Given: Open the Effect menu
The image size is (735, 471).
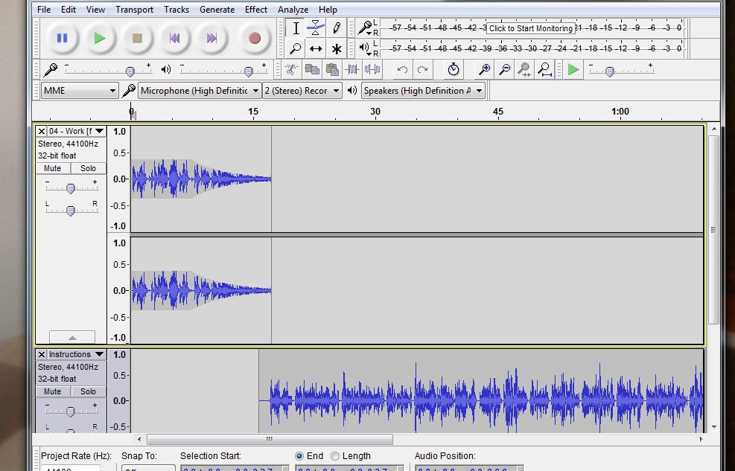Looking at the screenshot, I should coord(256,10).
